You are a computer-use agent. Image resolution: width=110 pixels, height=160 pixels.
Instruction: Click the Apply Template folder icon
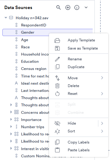point(57,41)
